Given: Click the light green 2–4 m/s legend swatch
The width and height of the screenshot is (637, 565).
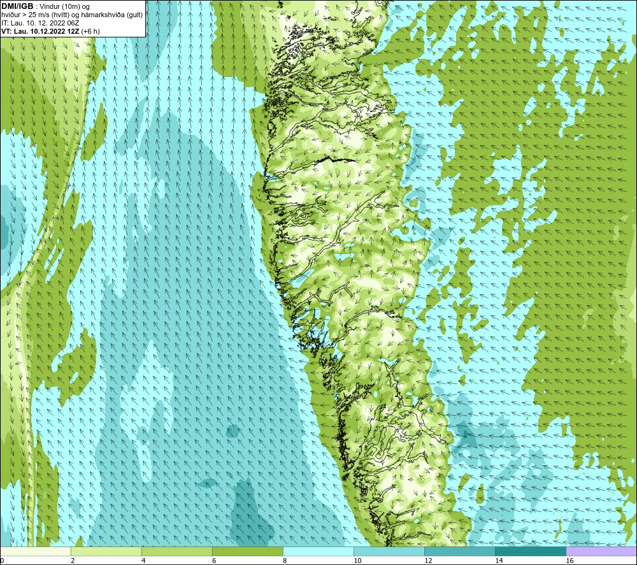Looking at the screenshot, I should (106, 551).
